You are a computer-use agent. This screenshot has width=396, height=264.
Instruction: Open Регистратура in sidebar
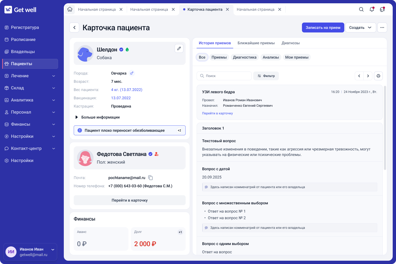30,28
